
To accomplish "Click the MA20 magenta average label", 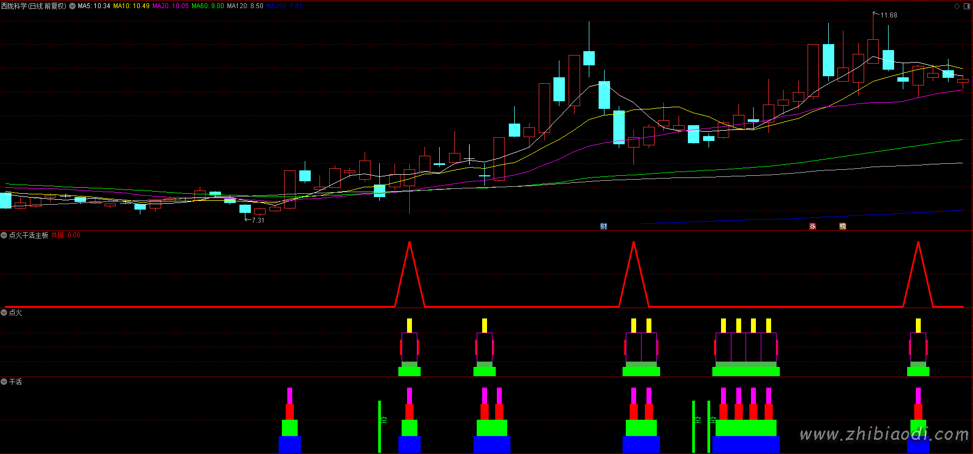I will (x=170, y=6).
